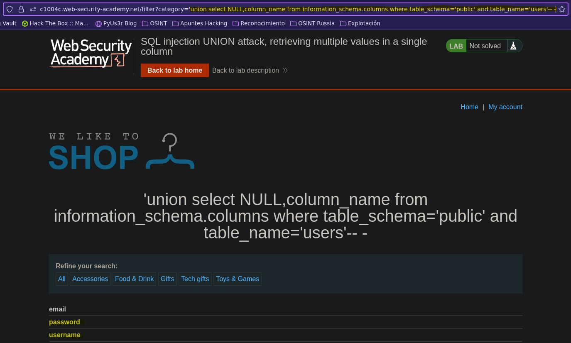This screenshot has height=343, width=571.
Task: Click the lab title heading text
Action: 284,47
